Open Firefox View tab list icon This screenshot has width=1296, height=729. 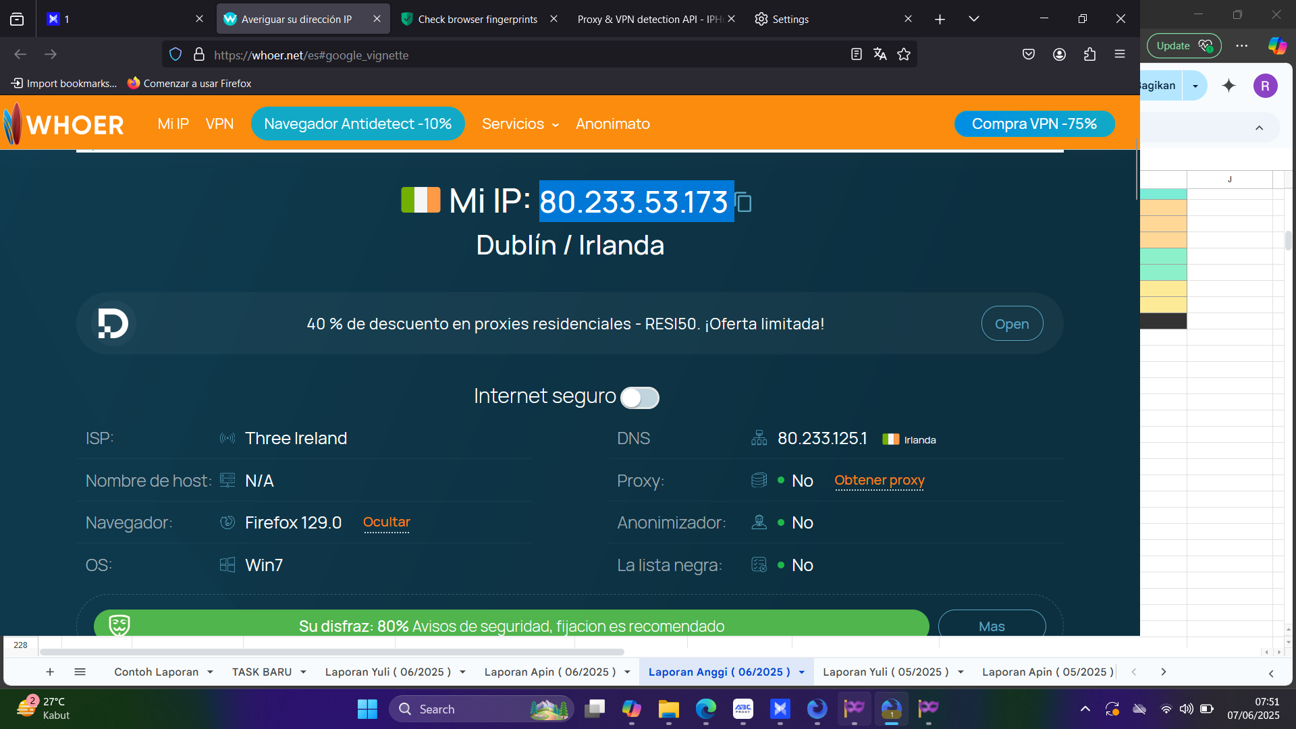(x=17, y=19)
